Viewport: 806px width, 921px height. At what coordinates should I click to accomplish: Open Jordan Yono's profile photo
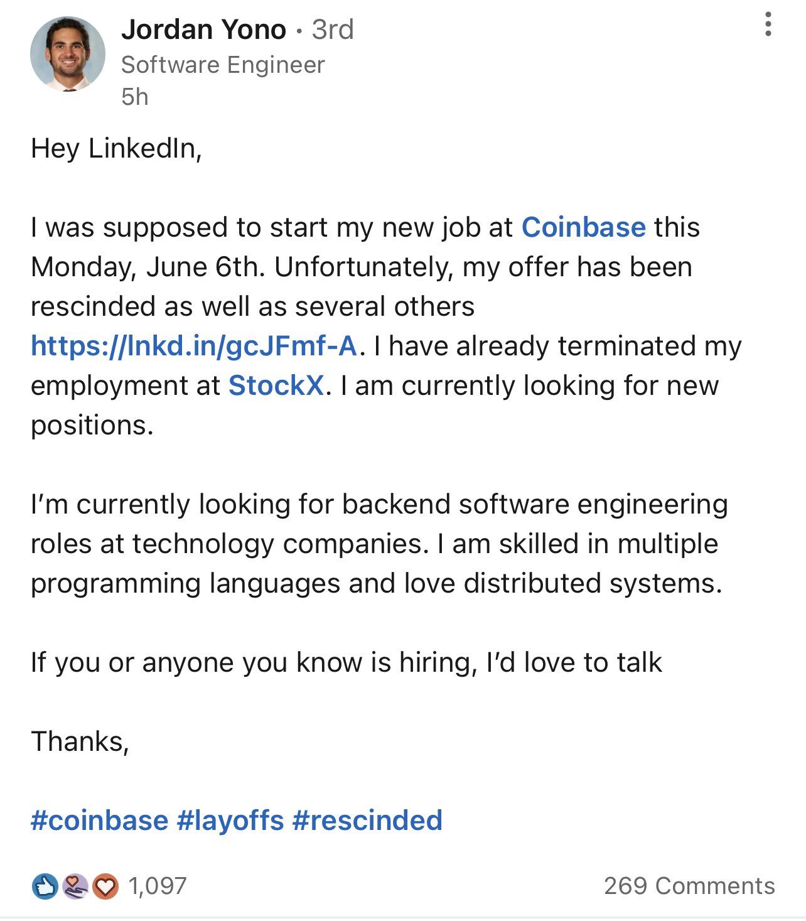point(68,54)
